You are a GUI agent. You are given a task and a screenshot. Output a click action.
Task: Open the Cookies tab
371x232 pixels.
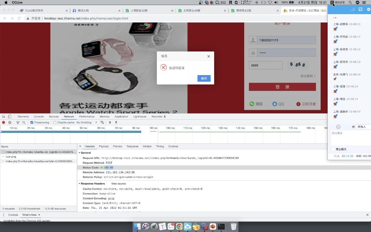(x=173, y=146)
